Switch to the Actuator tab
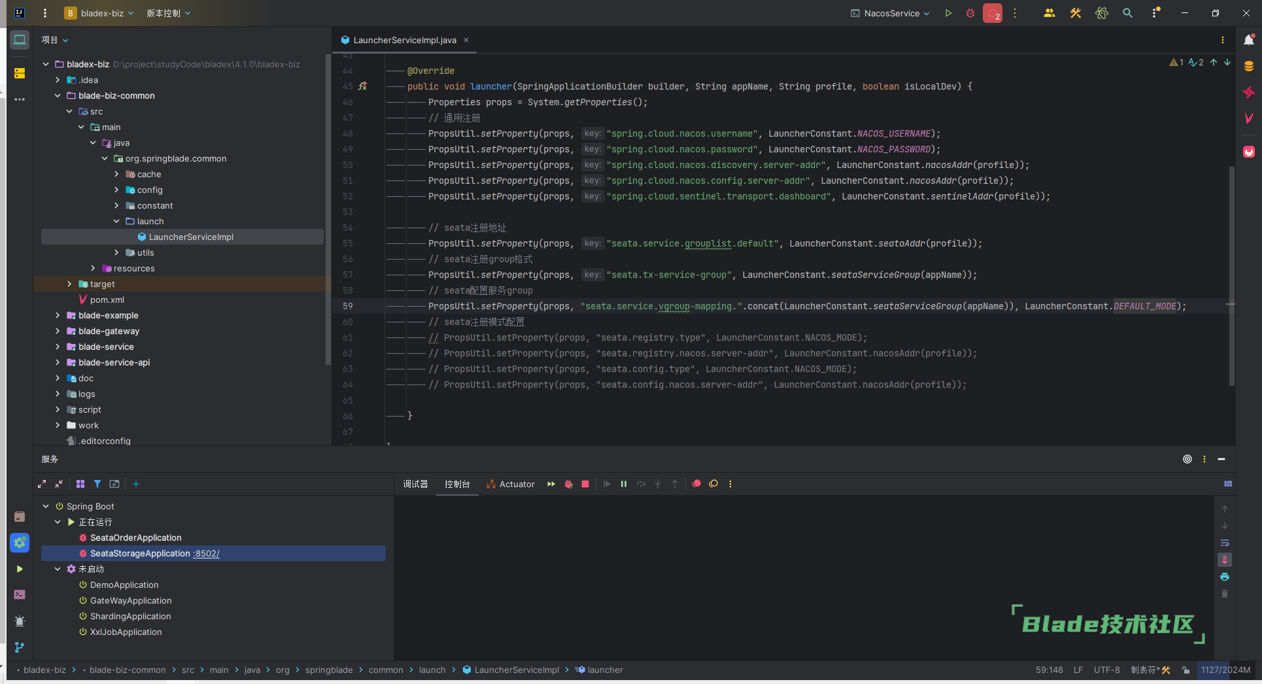 pyautogui.click(x=510, y=484)
